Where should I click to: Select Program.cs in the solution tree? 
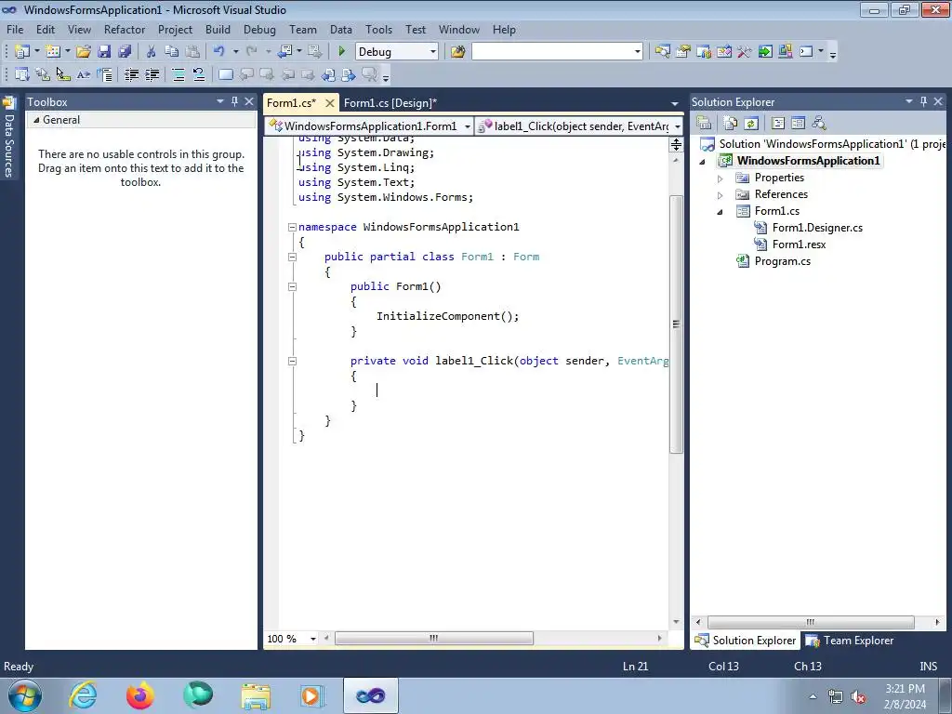tap(782, 261)
